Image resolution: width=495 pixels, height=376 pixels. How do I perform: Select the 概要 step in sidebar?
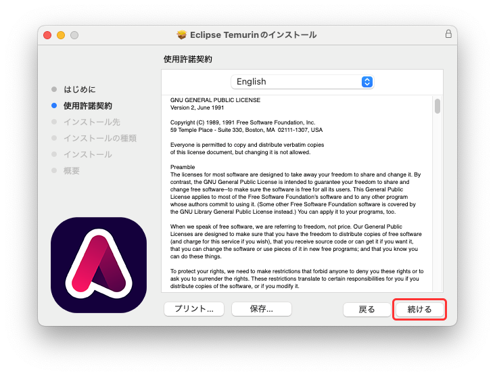[72, 171]
